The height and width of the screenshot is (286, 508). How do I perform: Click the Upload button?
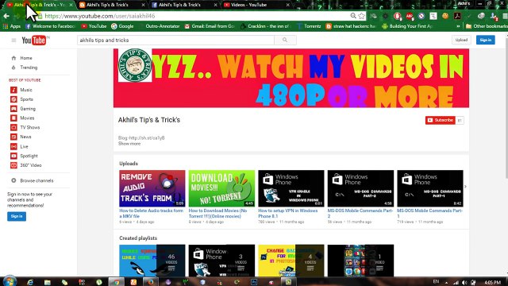click(x=461, y=40)
